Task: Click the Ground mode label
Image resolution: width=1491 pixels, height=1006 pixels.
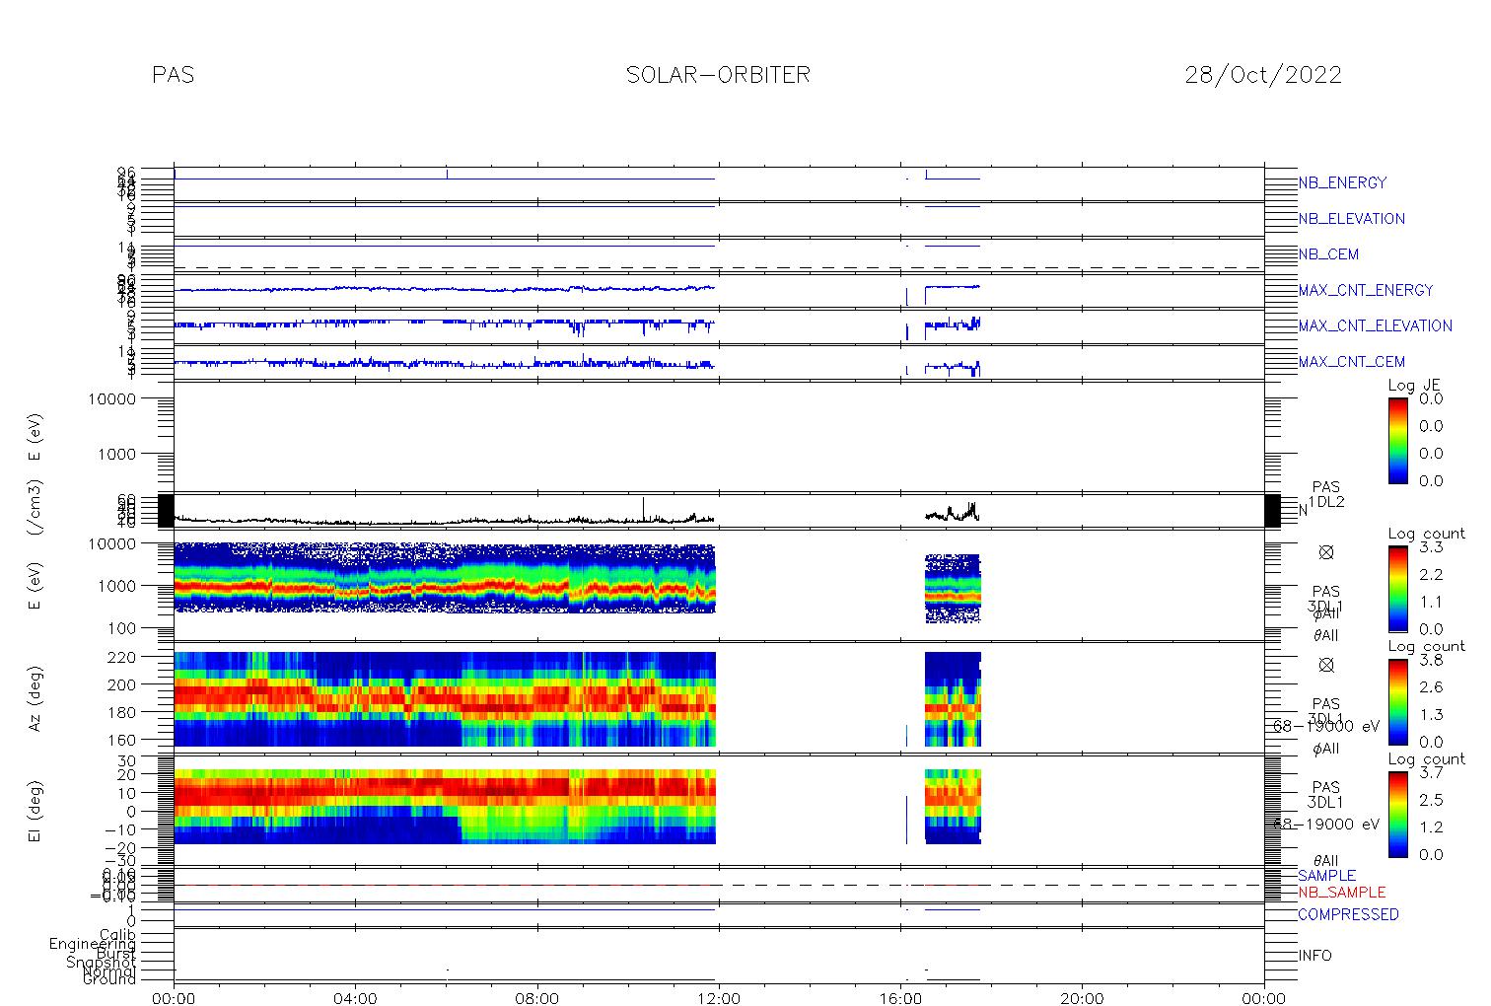Action: point(109,979)
